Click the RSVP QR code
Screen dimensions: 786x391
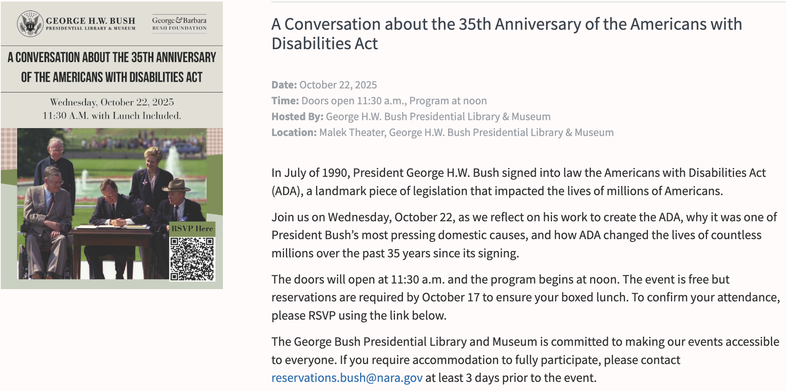[192, 259]
